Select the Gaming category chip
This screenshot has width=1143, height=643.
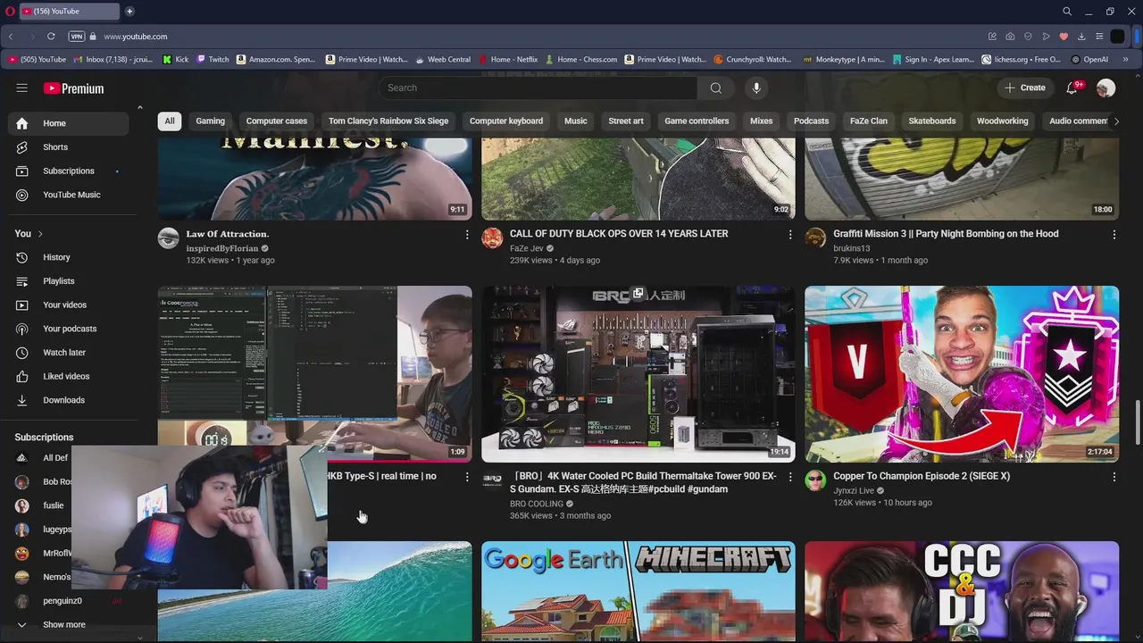click(x=211, y=121)
